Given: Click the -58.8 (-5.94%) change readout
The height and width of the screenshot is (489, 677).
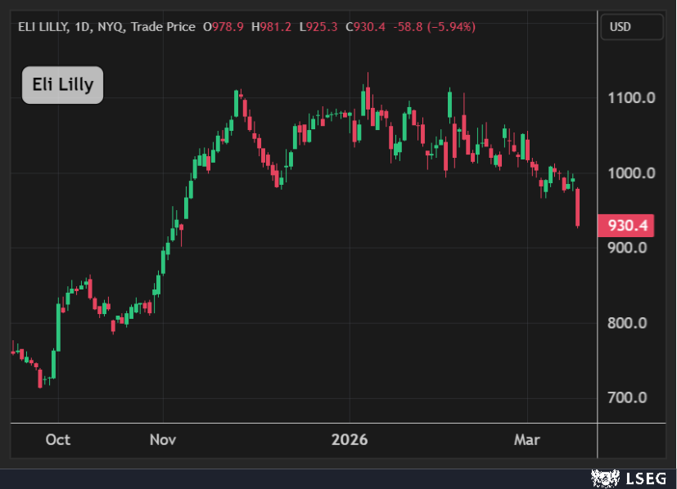Looking at the screenshot, I should click(x=434, y=27).
